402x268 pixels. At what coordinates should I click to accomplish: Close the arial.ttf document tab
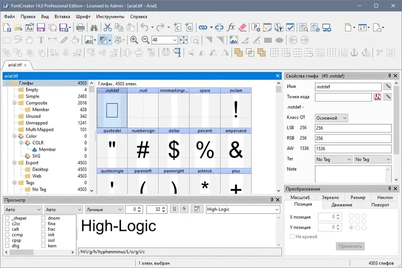[x=26, y=65]
